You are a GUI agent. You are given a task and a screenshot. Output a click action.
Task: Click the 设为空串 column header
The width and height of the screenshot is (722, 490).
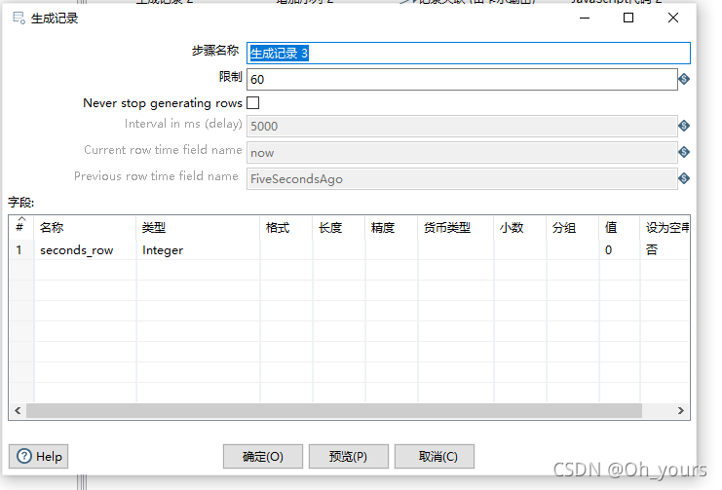(665, 227)
